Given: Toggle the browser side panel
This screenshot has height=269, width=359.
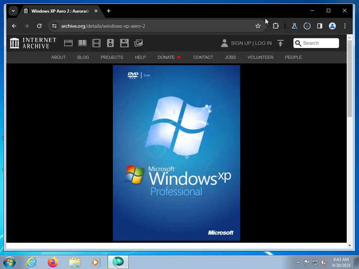Looking at the screenshot, I should 320,26.
